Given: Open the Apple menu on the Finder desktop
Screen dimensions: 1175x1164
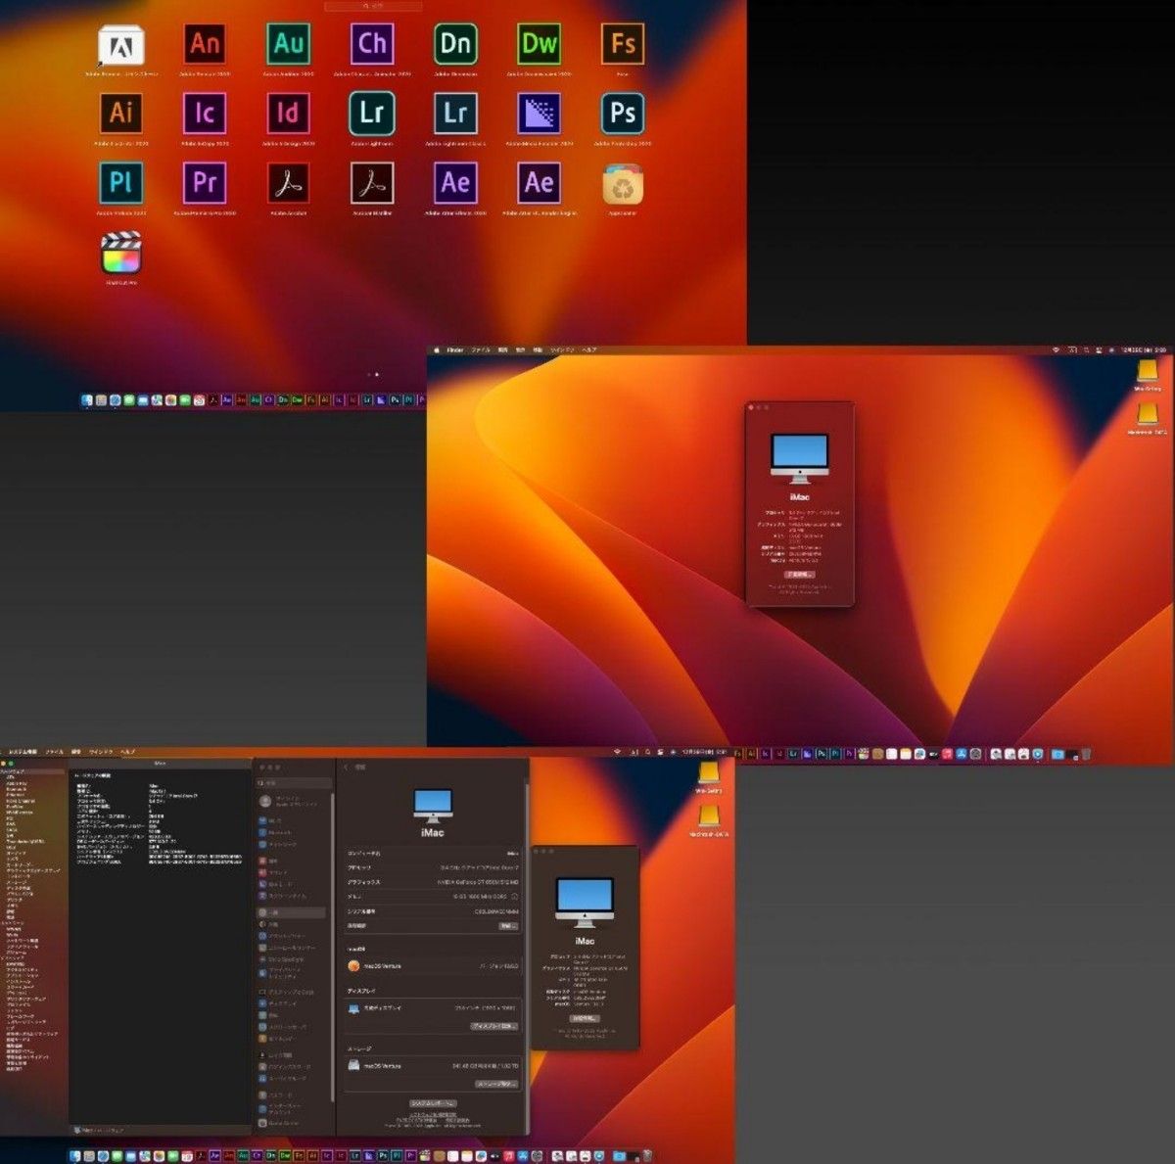Looking at the screenshot, I should pyautogui.click(x=438, y=349).
